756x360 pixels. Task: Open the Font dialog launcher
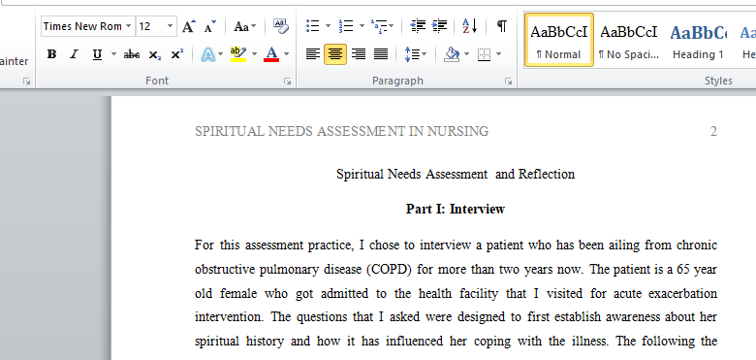click(x=287, y=82)
